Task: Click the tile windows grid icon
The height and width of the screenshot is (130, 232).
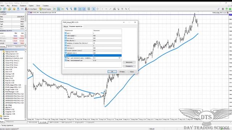Action: click(x=75, y=9)
